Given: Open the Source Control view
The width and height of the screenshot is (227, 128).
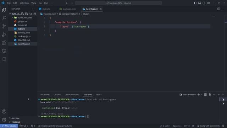Looking at the screenshot, I should 4,26.
